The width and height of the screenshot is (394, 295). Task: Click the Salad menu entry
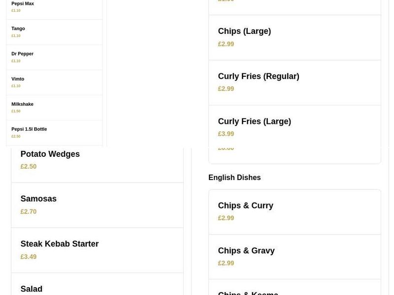31,289
